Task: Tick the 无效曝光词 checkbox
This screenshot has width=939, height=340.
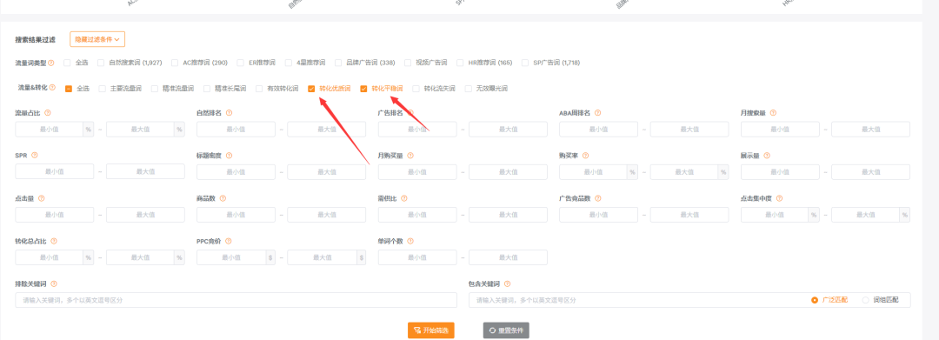Action: pyautogui.click(x=469, y=89)
